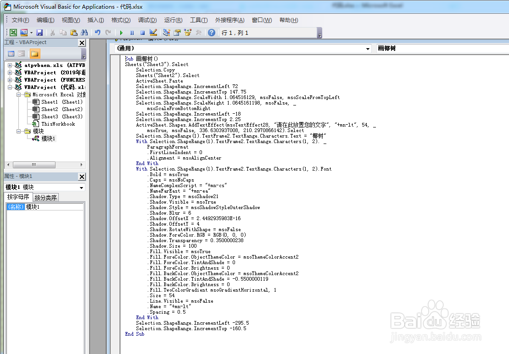The height and width of the screenshot is (354, 509).
Task: Open the 工具(T) menu
Action: 199,20
